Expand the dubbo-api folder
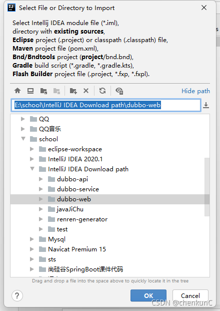 pyautogui.click(x=41, y=179)
